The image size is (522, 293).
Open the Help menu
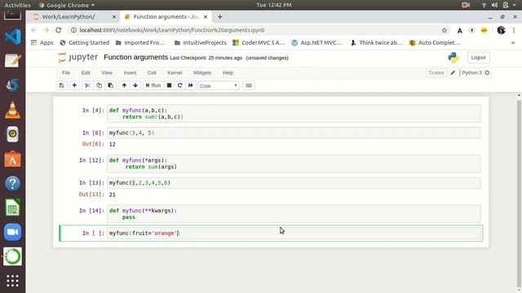point(228,72)
